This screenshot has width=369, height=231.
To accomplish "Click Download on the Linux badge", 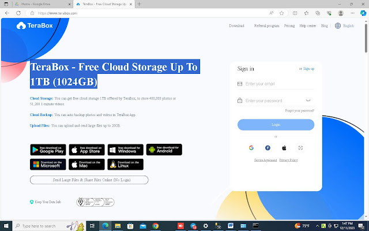I will (x=126, y=164).
